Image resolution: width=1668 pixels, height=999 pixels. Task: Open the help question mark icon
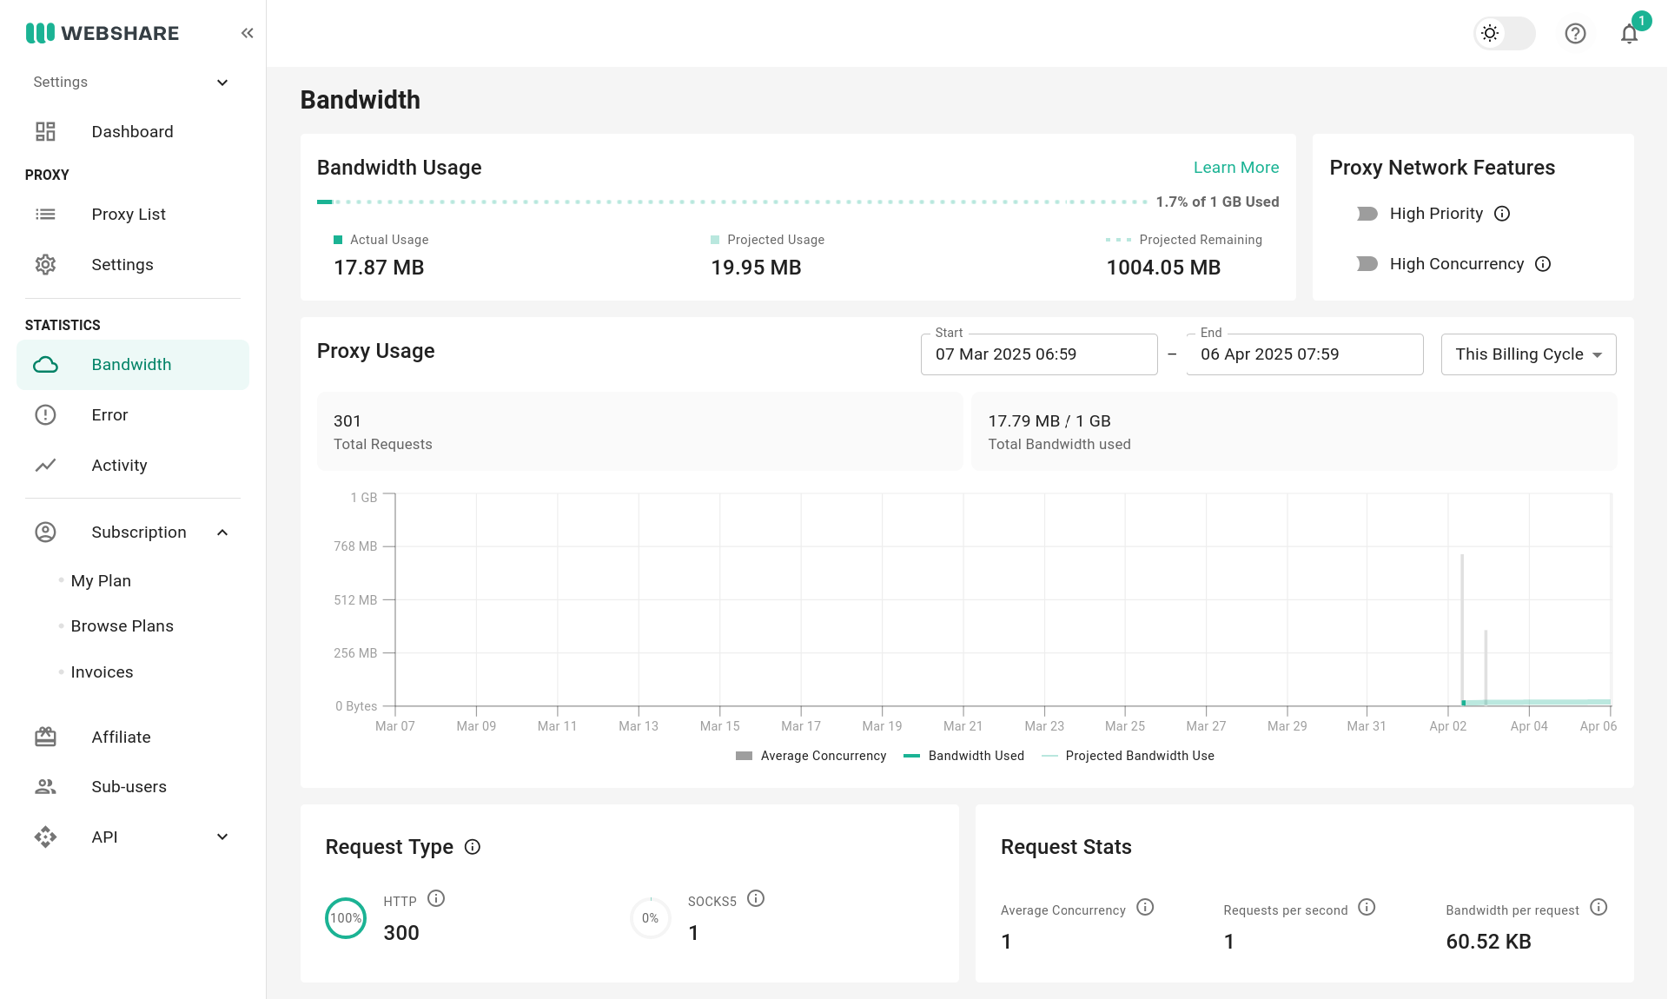tap(1575, 34)
